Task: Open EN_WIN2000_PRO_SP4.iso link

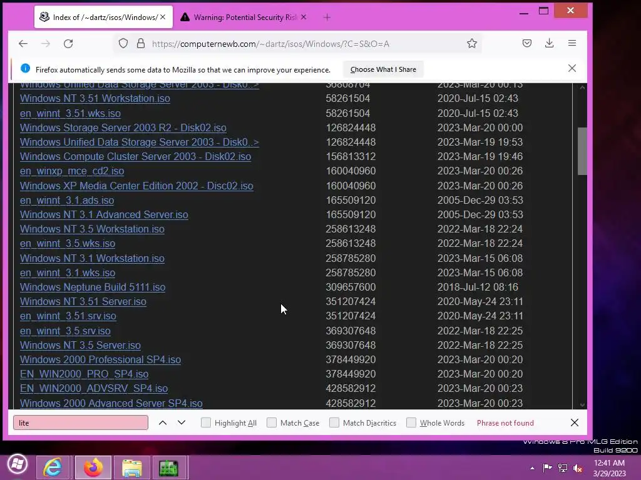Action: (x=85, y=374)
